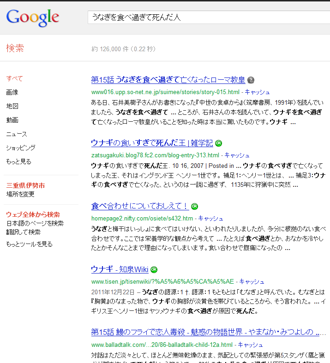This screenshot has width=330, height=363.
Task: Click the www.tisen.jp/tisenwiki URL text
Action: tap(162, 282)
